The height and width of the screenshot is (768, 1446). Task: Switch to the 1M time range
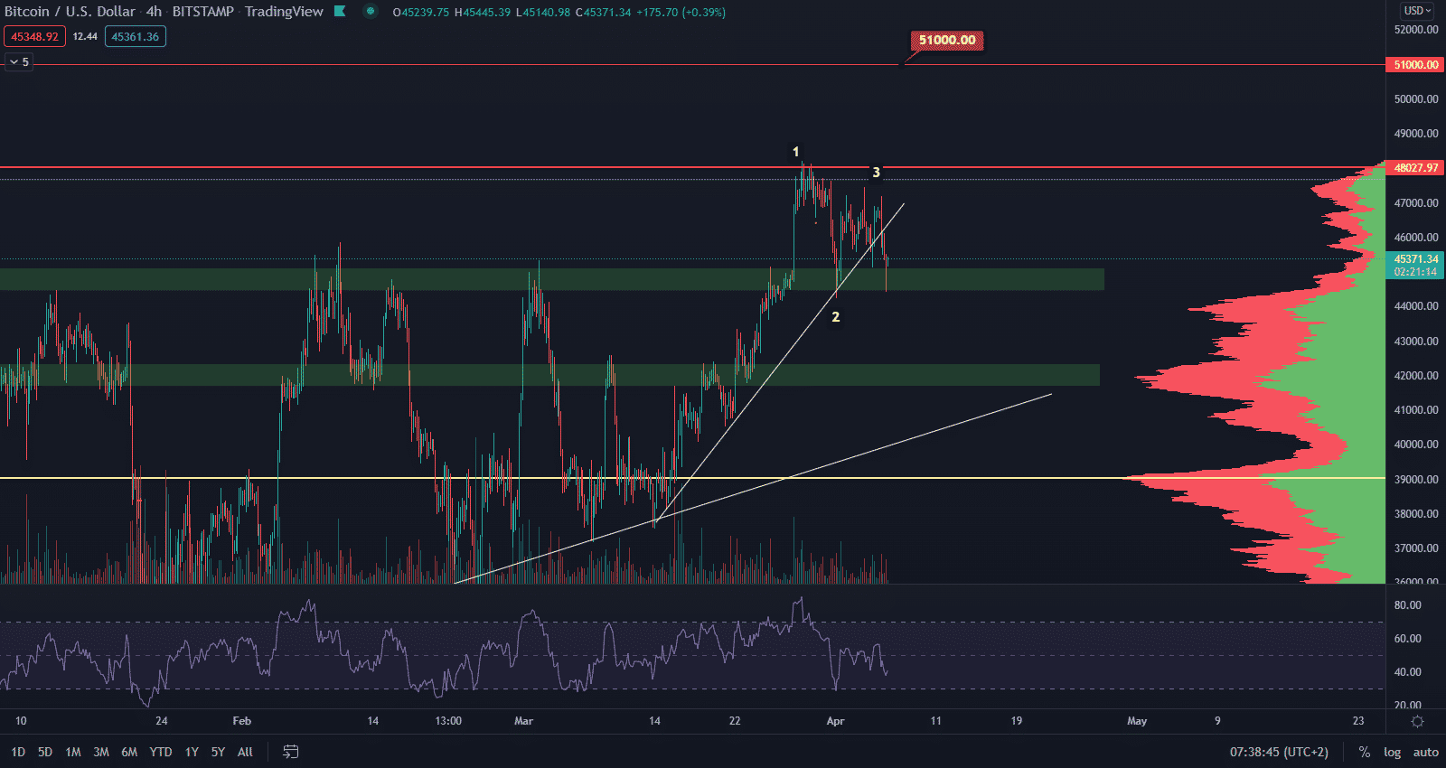(x=73, y=752)
